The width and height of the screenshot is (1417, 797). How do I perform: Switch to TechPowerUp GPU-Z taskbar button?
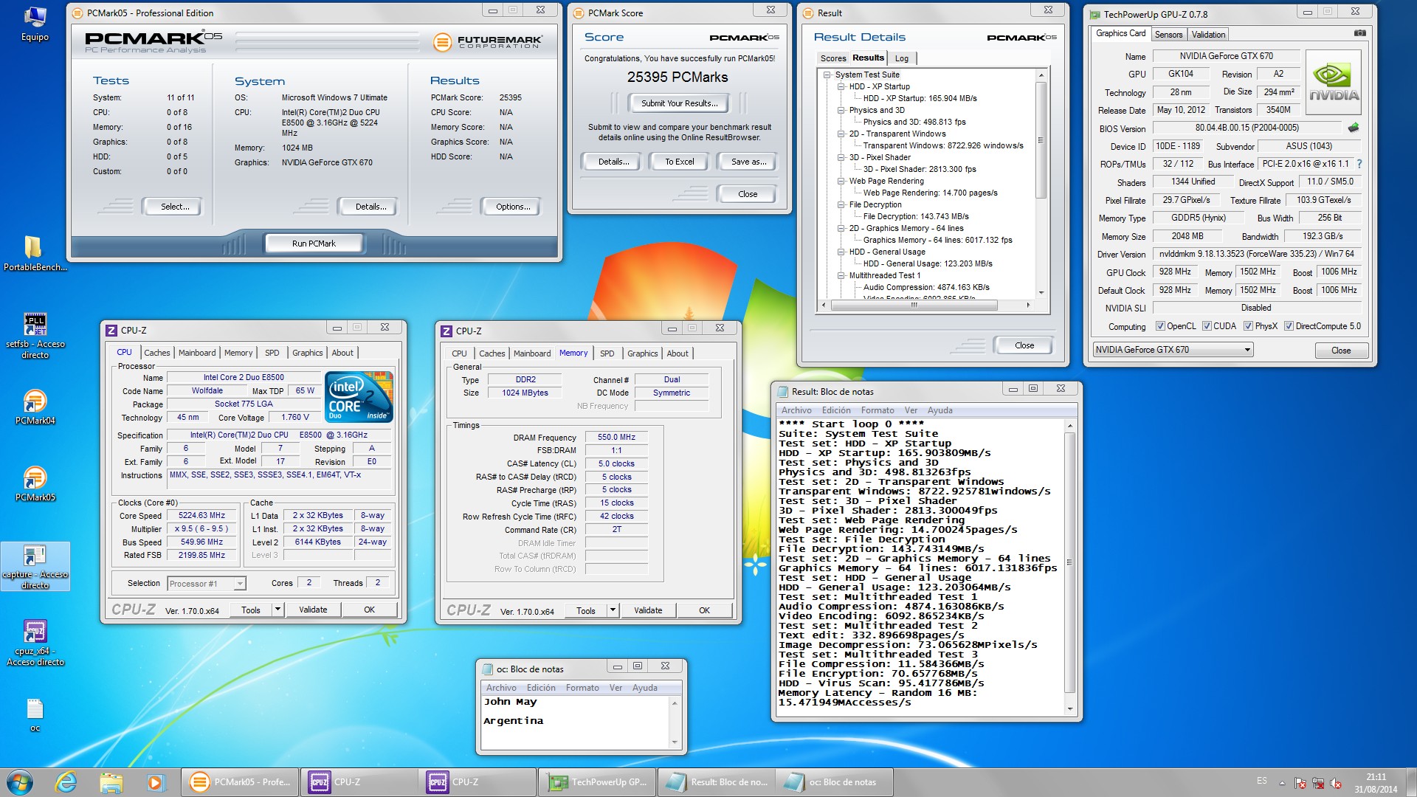598,782
